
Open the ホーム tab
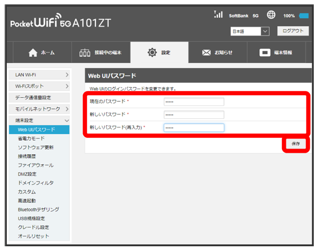click(x=40, y=53)
